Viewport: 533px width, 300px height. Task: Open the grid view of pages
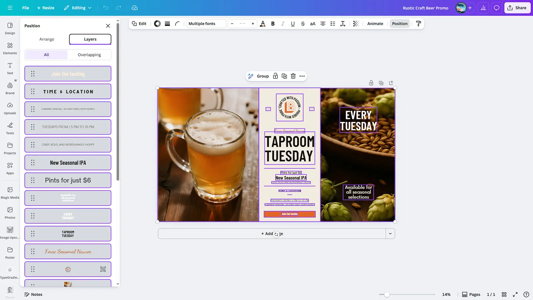tap(504, 294)
